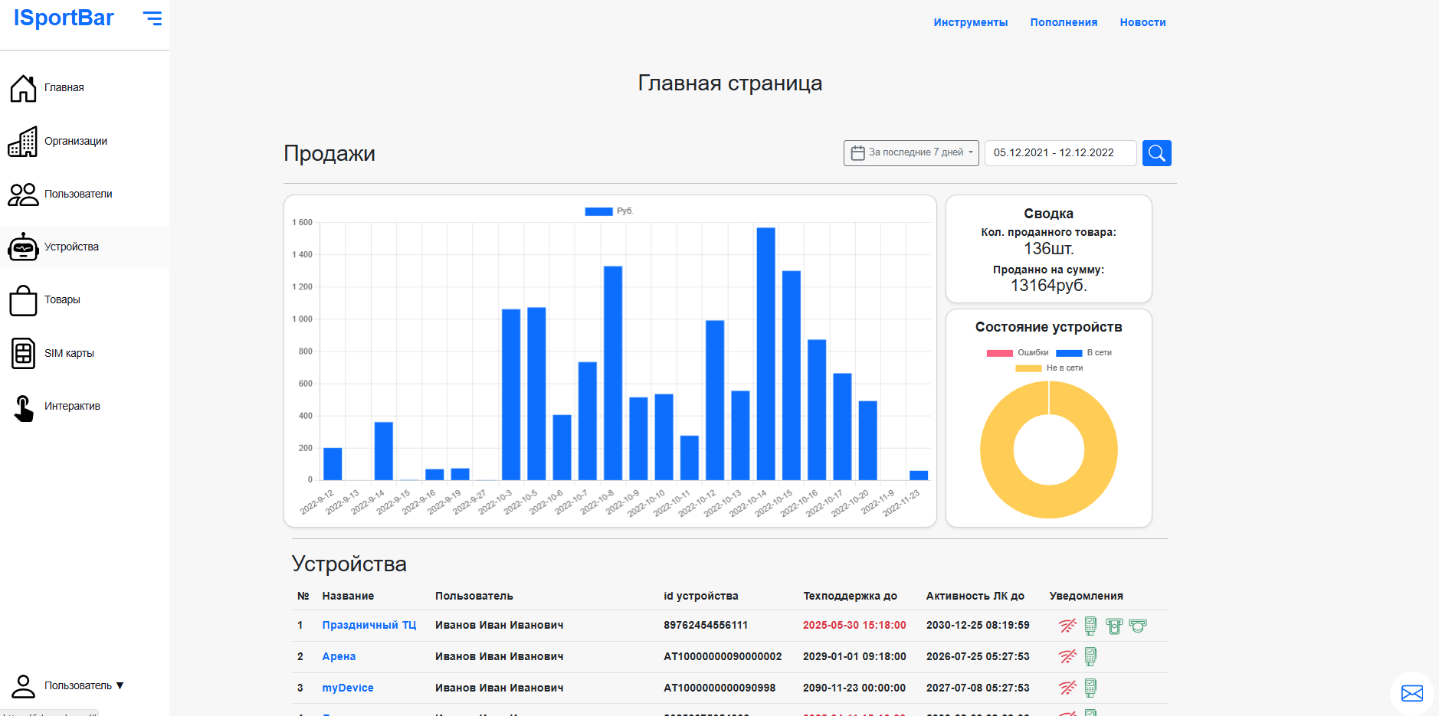Click the bar for 2022-10-15
The image size is (1439, 716).
792,375
